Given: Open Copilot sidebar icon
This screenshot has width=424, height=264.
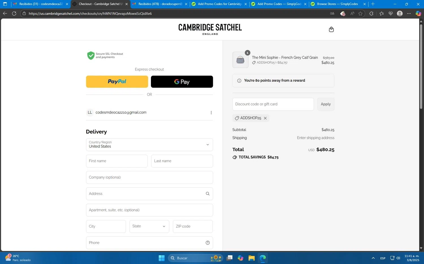Looking at the screenshot, I should coord(418,14).
